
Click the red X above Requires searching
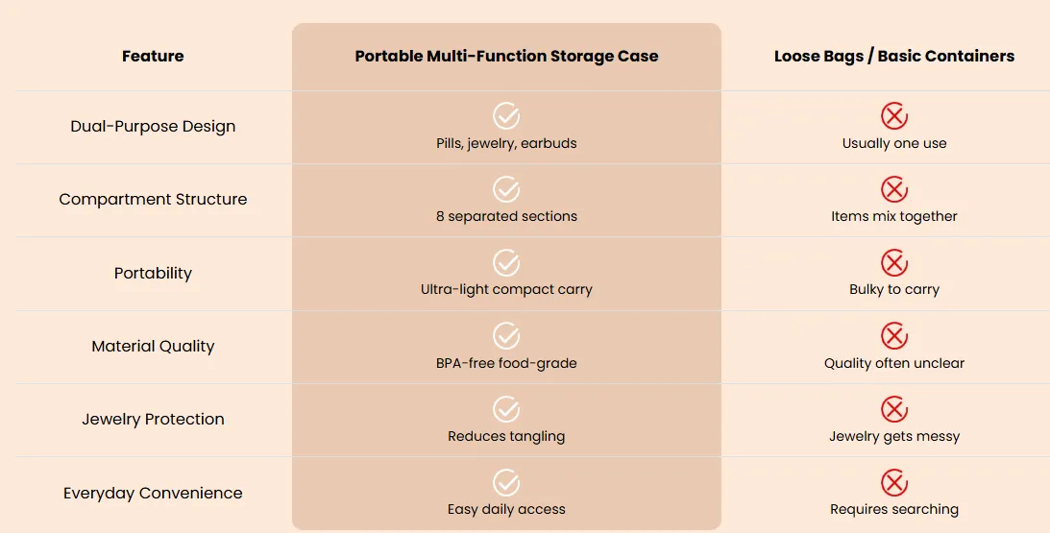tap(894, 483)
